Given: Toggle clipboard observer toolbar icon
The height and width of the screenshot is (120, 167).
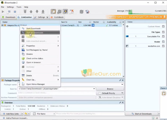Looking at the screenshot, I should pyautogui.click(x=53, y=11).
